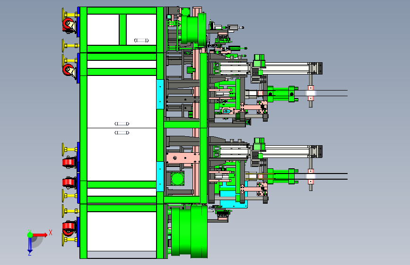Select the black end block of lower cylinder
The width and height of the screenshot is (410, 265).
tap(320, 151)
